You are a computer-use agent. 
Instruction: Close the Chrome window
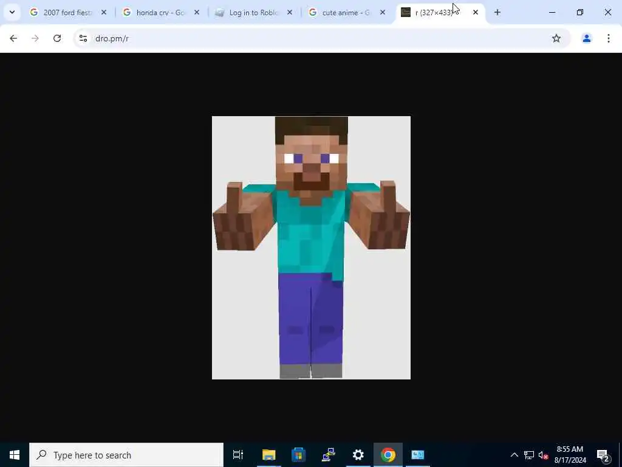tap(607, 13)
